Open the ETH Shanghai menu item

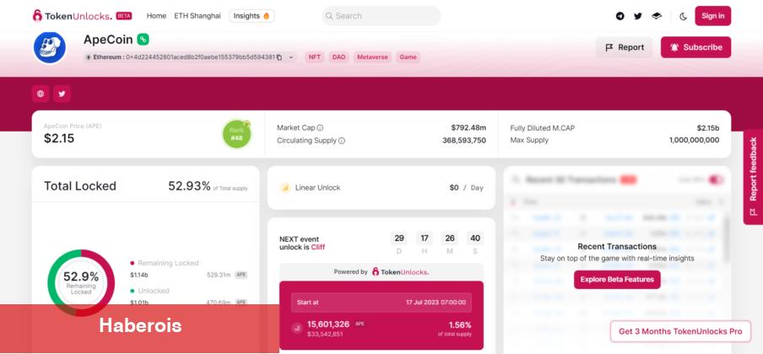tap(198, 16)
